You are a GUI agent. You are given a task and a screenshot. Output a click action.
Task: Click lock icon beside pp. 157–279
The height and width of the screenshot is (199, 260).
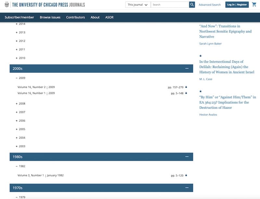(x=186, y=87)
